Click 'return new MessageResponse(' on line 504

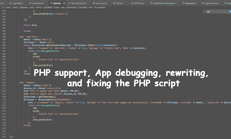[44, 51]
